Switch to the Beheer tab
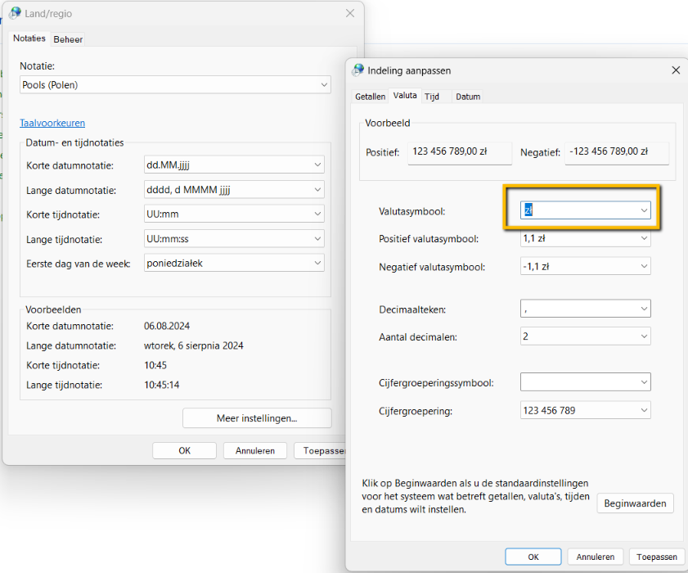Viewport: 688px width, 573px height. (68, 39)
